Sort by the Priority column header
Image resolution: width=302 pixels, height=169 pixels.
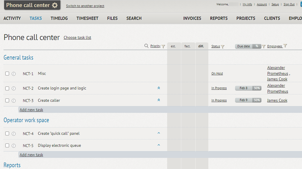point(155,46)
